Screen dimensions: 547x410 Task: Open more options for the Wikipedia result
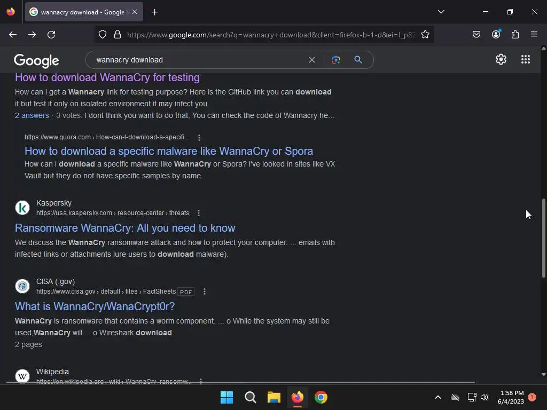[x=201, y=381]
